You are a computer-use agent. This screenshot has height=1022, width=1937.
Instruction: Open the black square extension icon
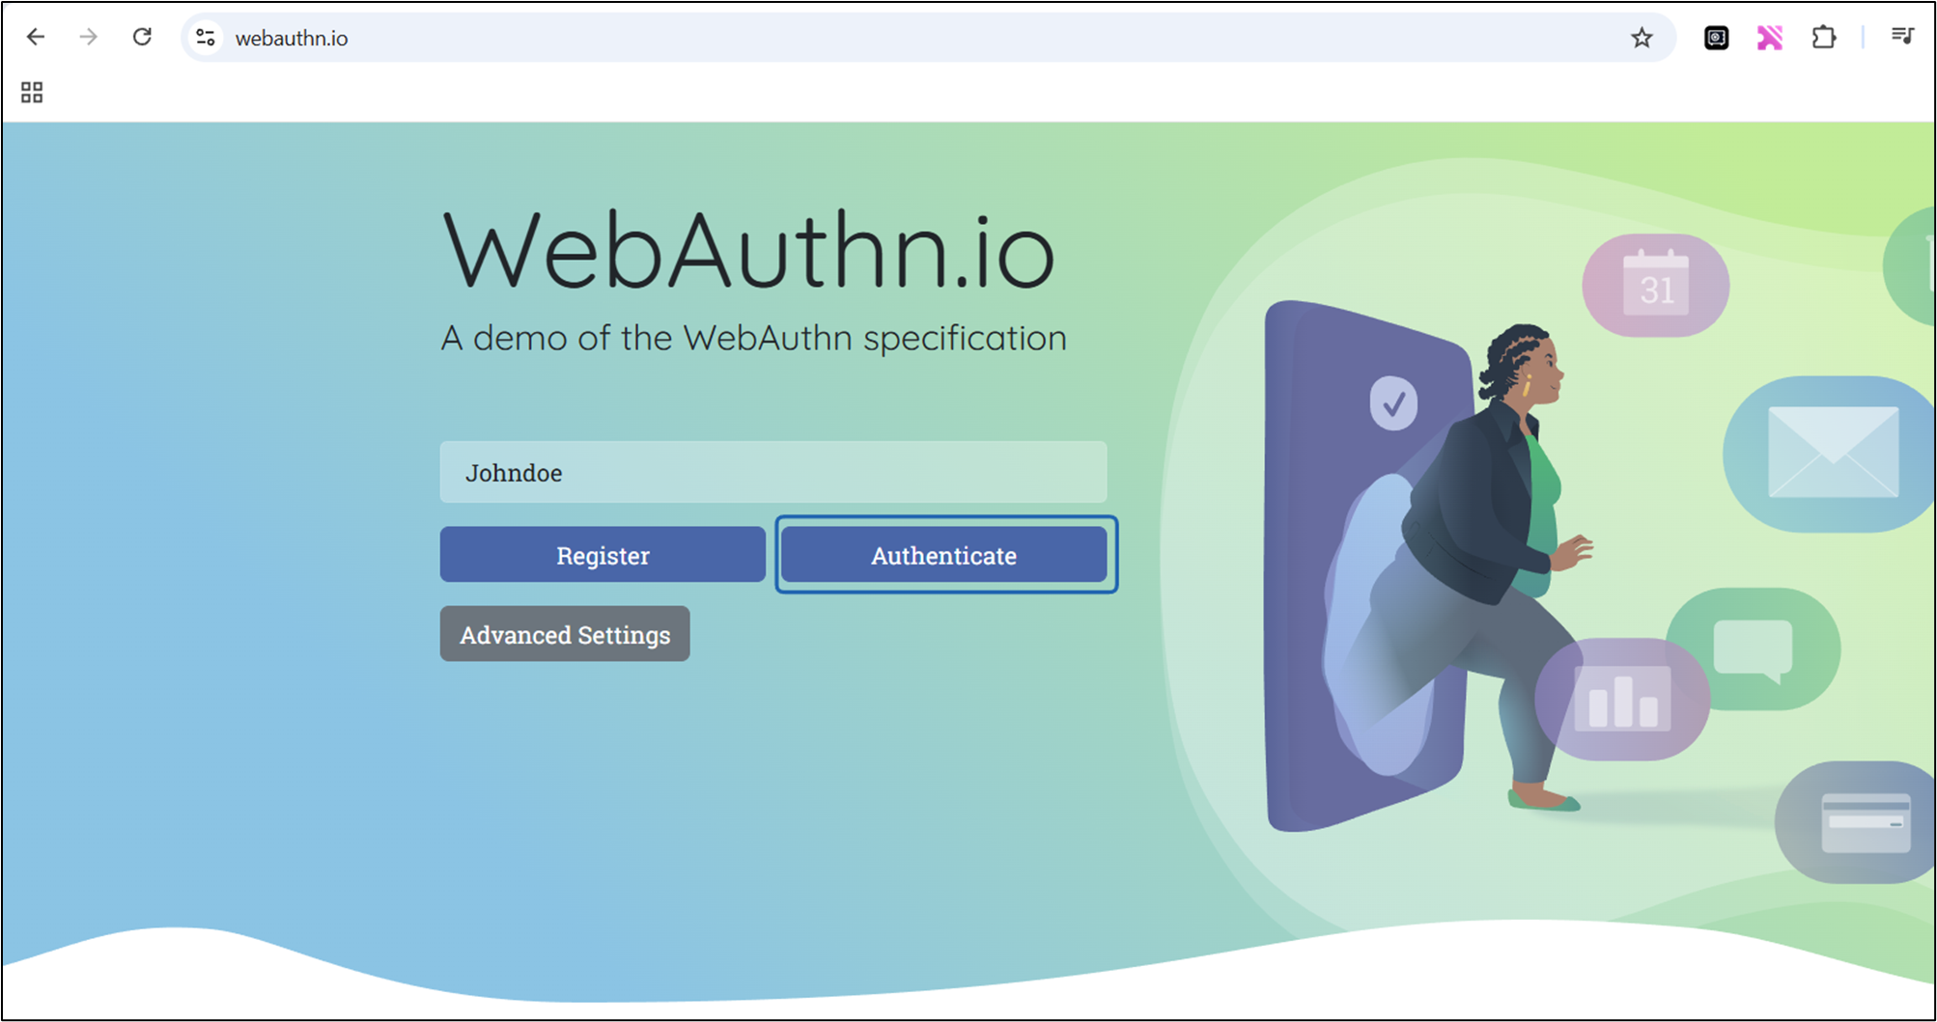[x=1716, y=38]
